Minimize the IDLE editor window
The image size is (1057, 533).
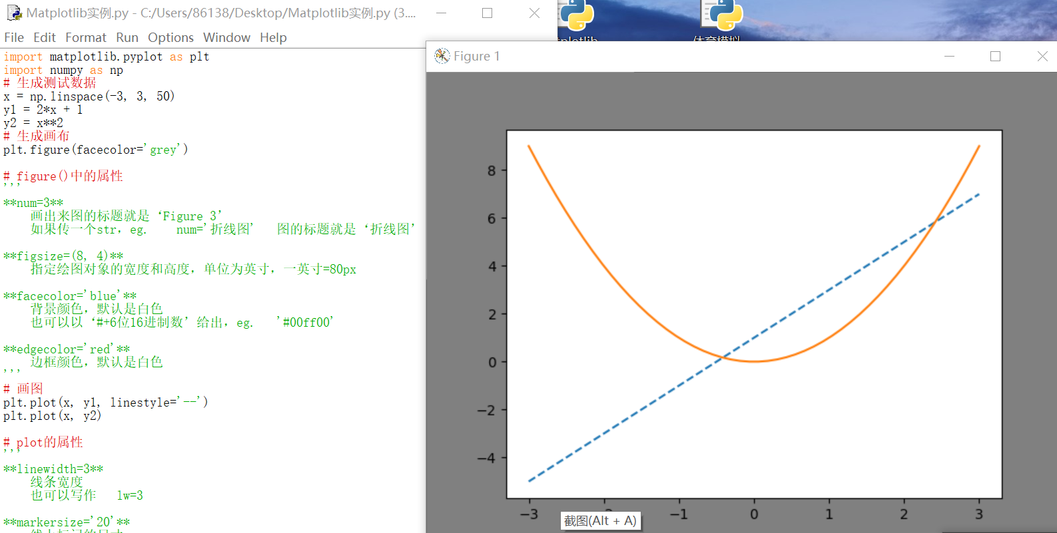coord(441,13)
